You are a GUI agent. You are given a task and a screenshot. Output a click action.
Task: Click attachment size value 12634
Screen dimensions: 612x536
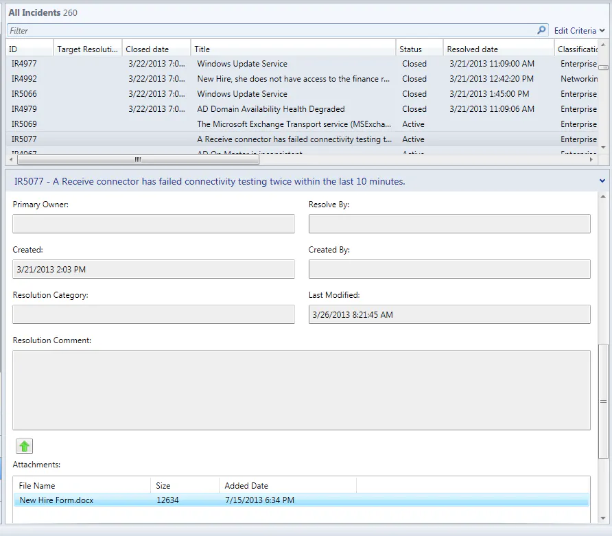[x=167, y=500]
